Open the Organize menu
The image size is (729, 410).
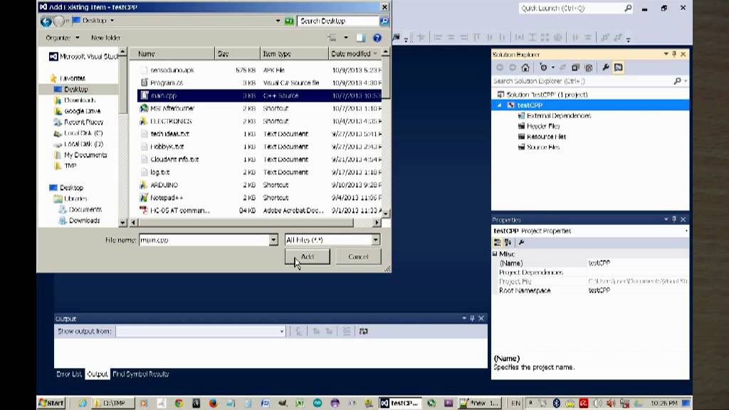(63, 38)
